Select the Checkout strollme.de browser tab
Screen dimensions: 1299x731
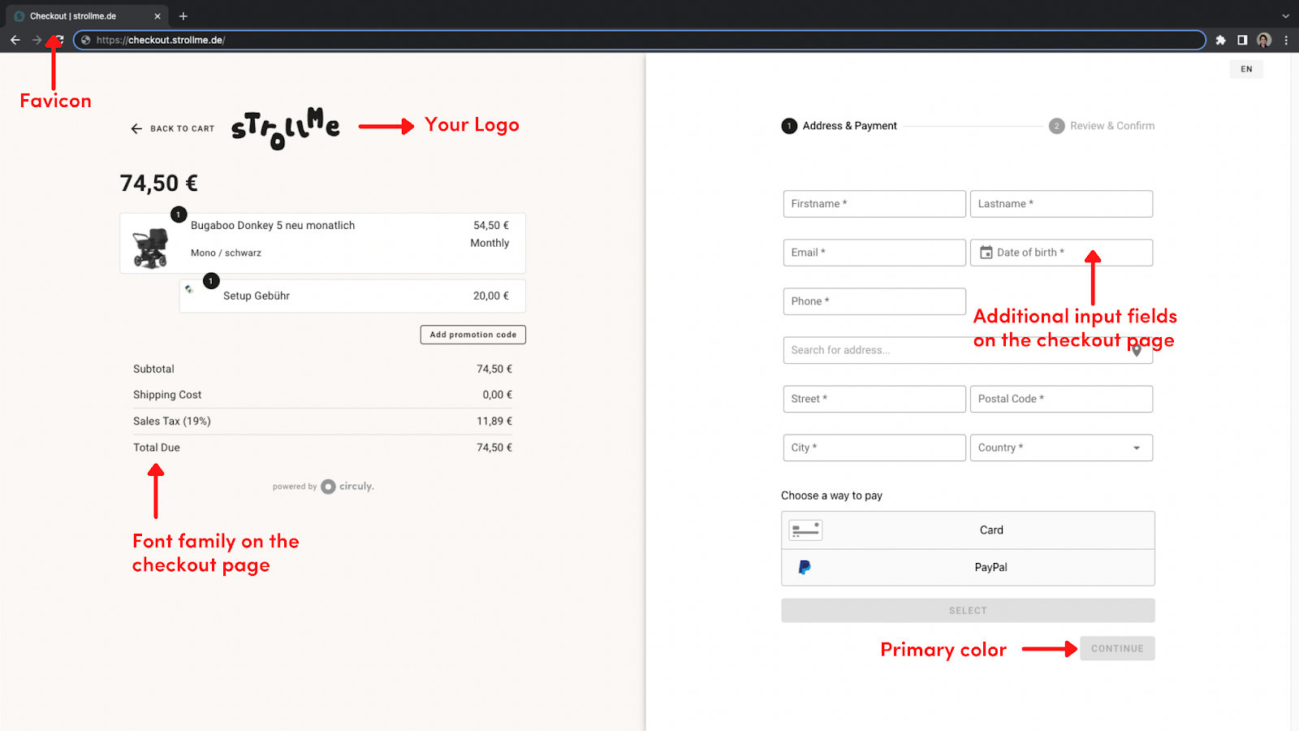[81, 15]
